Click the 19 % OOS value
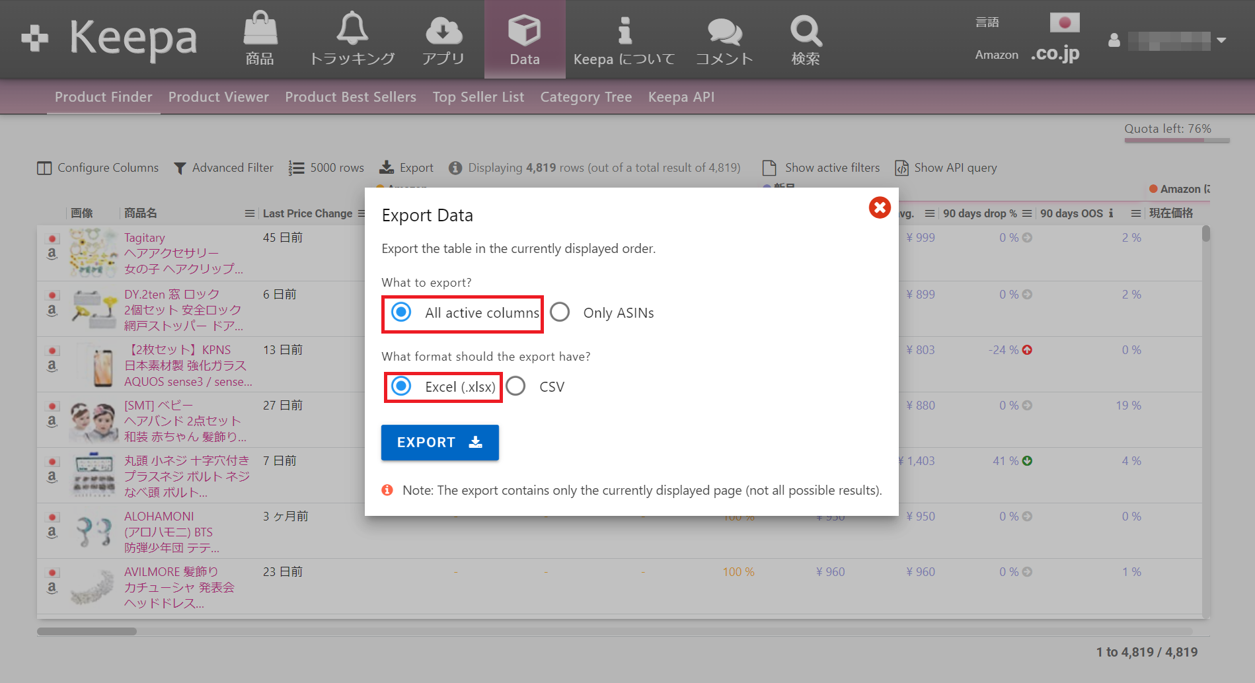This screenshot has height=683, width=1255. [1129, 406]
